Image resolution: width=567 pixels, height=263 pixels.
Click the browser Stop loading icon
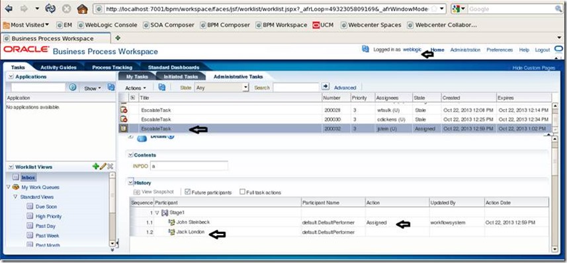[x=67, y=9]
